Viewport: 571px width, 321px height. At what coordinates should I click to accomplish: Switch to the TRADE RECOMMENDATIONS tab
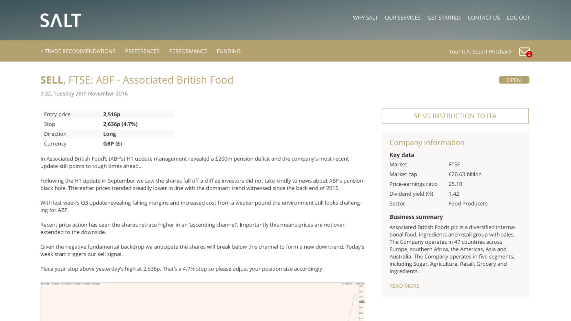tap(78, 51)
